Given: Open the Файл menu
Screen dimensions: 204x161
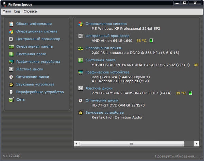Looking at the screenshot, I should coord(7,11).
